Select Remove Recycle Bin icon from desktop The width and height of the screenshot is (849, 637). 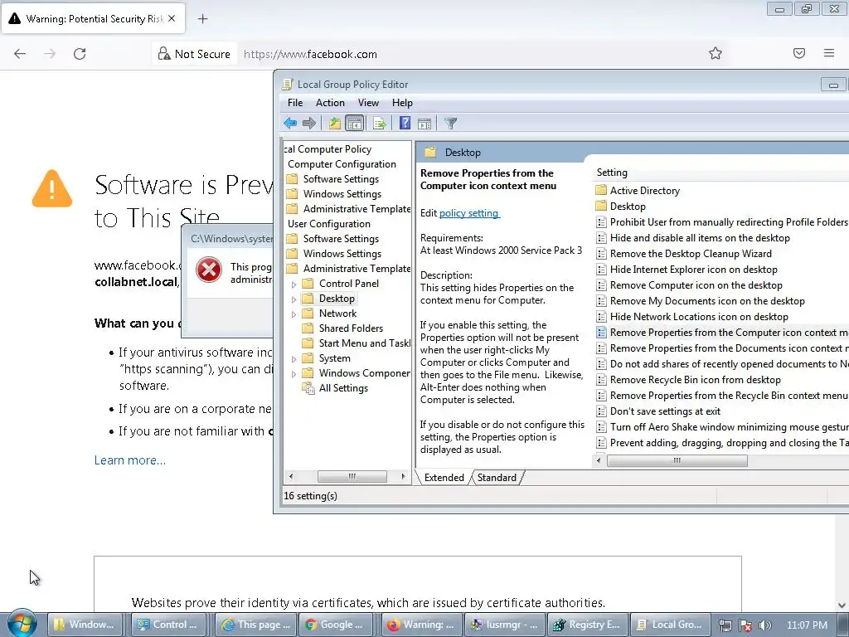(696, 380)
